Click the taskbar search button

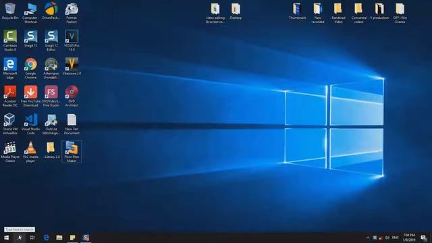click(x=20, y=238)
